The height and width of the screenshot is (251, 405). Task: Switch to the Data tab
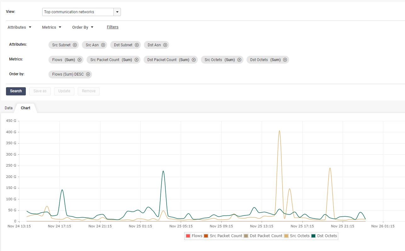[9, 108]
